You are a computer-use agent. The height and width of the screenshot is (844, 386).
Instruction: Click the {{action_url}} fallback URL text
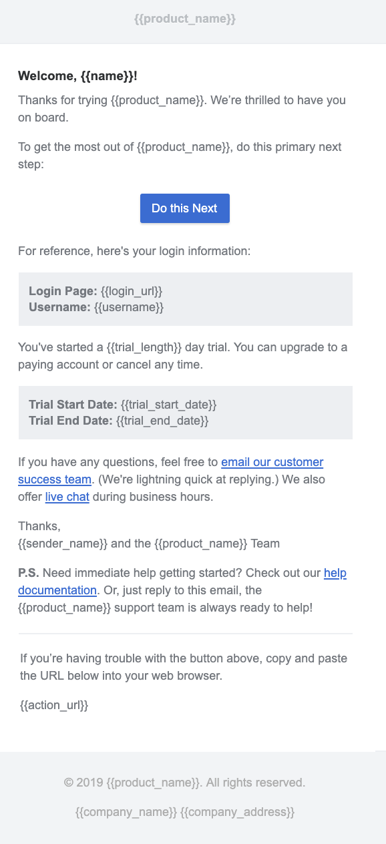[54, 704]
